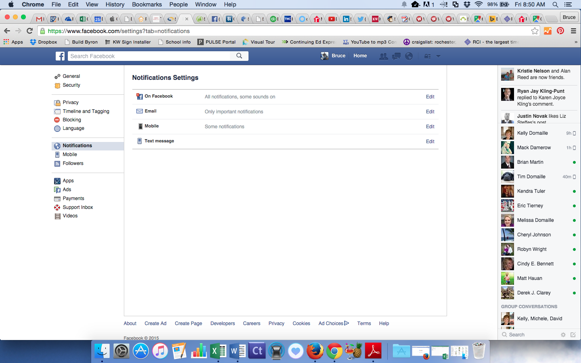
Task: Open Payments settings
Action: pos(73,198)
